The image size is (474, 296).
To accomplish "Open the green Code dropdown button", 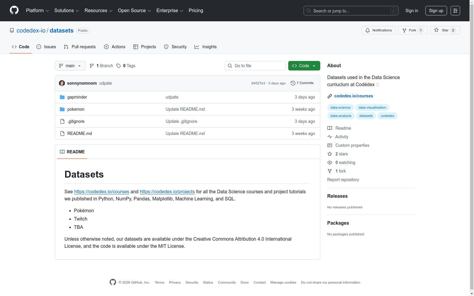I will (304, 66).
